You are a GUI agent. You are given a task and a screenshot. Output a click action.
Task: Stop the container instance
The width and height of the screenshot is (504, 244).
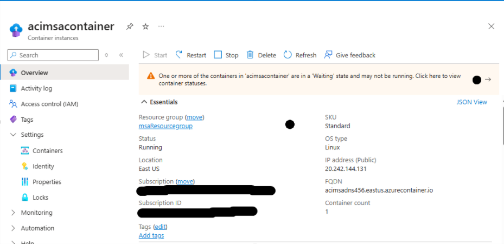(226, 55)
